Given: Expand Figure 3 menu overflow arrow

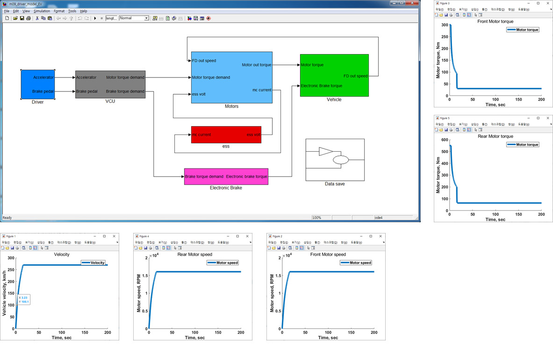Looking at the screenshot, I should click(551, 9).
